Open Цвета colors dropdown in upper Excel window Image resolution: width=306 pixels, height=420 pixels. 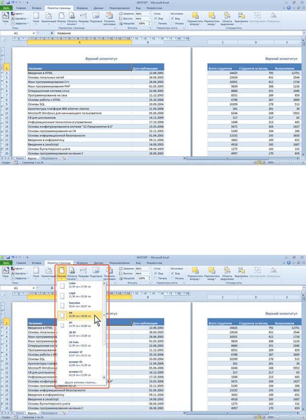(x=18, y=13)
